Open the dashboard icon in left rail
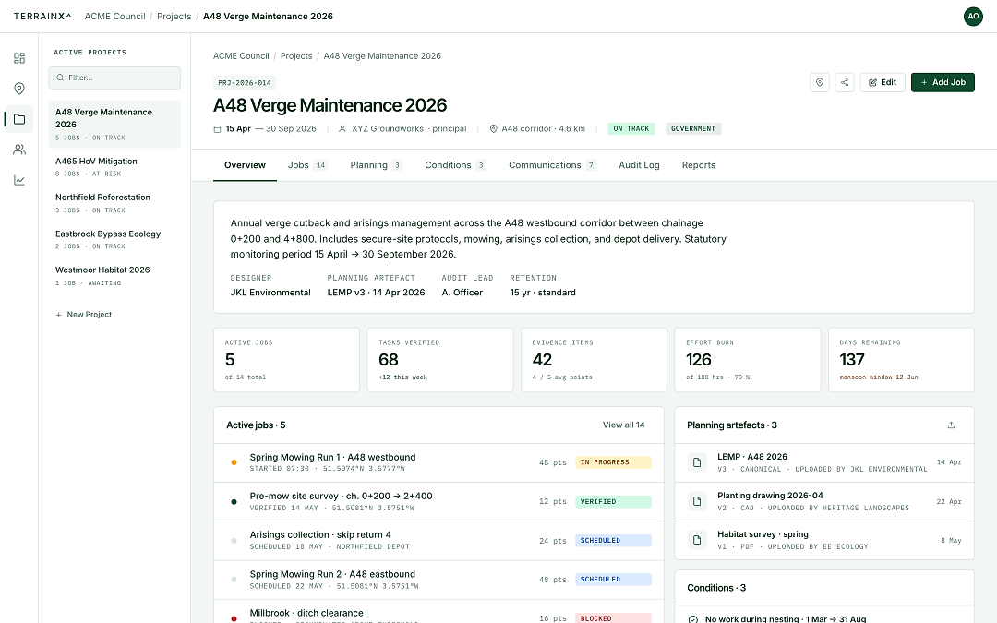Screen dimensions: 997x623 coord(19,58)
